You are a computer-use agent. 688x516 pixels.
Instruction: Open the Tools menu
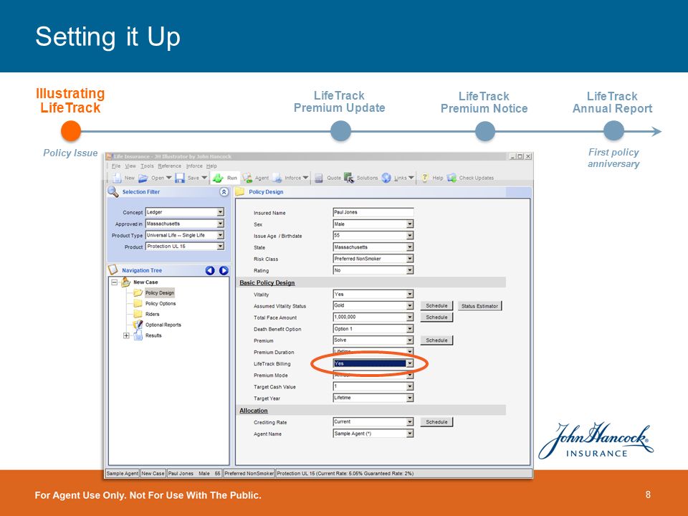click(x=147, y=166)
